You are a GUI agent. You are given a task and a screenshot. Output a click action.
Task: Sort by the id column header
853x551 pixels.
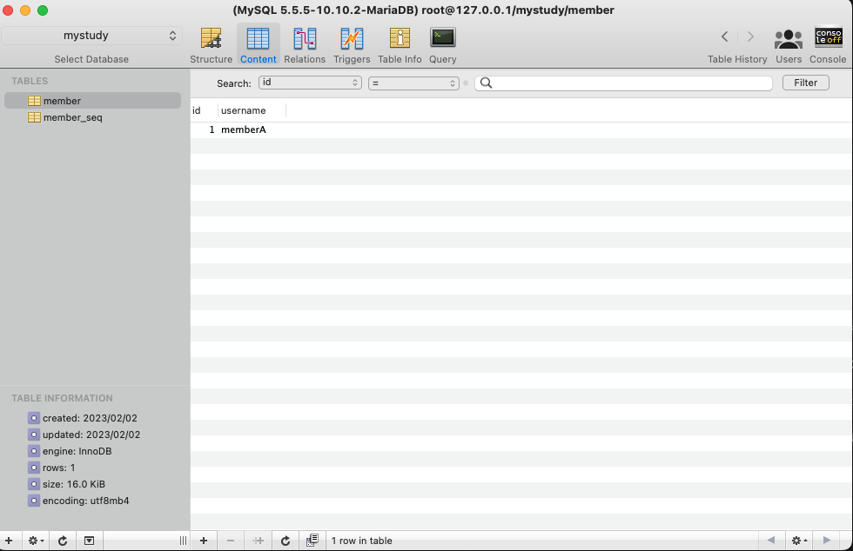pyautogui.click(x=204, y=110)
